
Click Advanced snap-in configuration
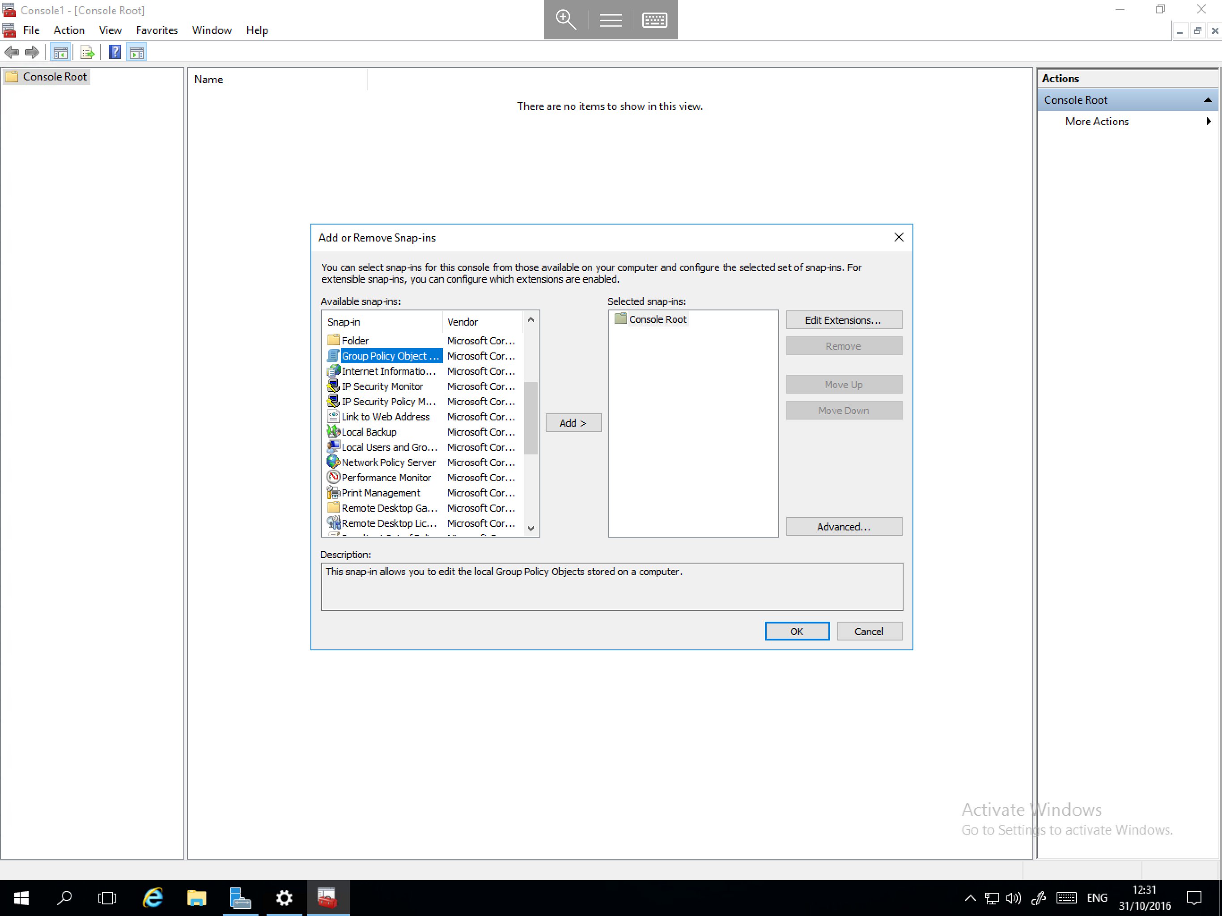842,526
